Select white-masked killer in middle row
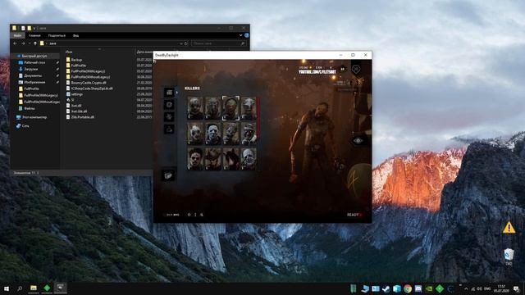 [213, 134]
